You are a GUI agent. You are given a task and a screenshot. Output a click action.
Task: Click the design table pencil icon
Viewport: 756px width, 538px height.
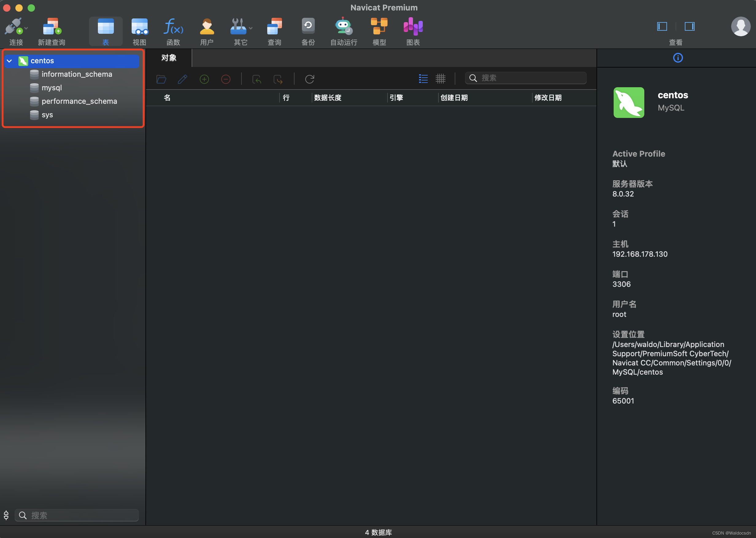(182, 79)
